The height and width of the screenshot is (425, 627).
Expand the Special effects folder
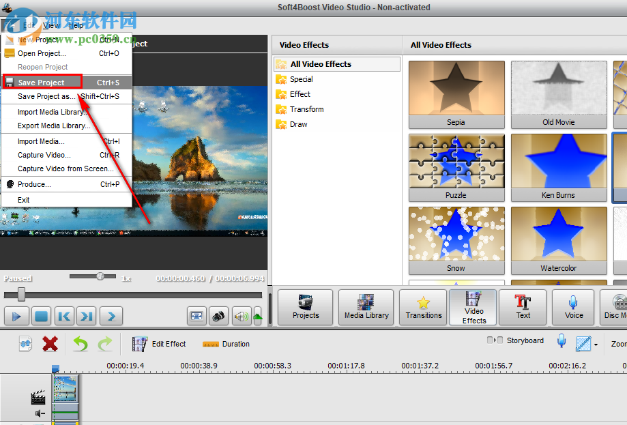[301, 79]
